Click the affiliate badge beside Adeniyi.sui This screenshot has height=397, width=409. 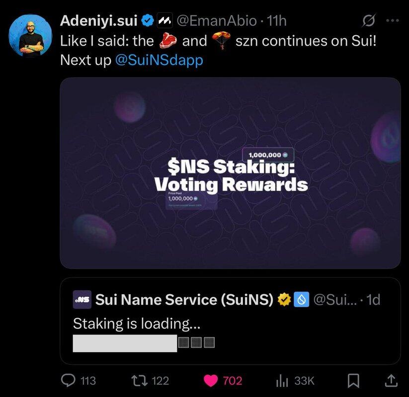click(x=164, y=20)
